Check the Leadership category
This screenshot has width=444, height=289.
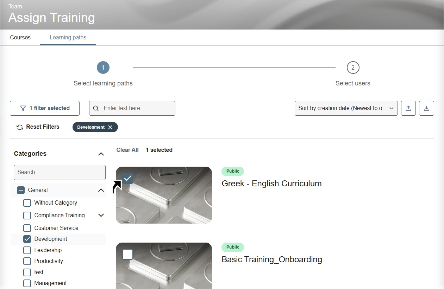pos(27,250)
